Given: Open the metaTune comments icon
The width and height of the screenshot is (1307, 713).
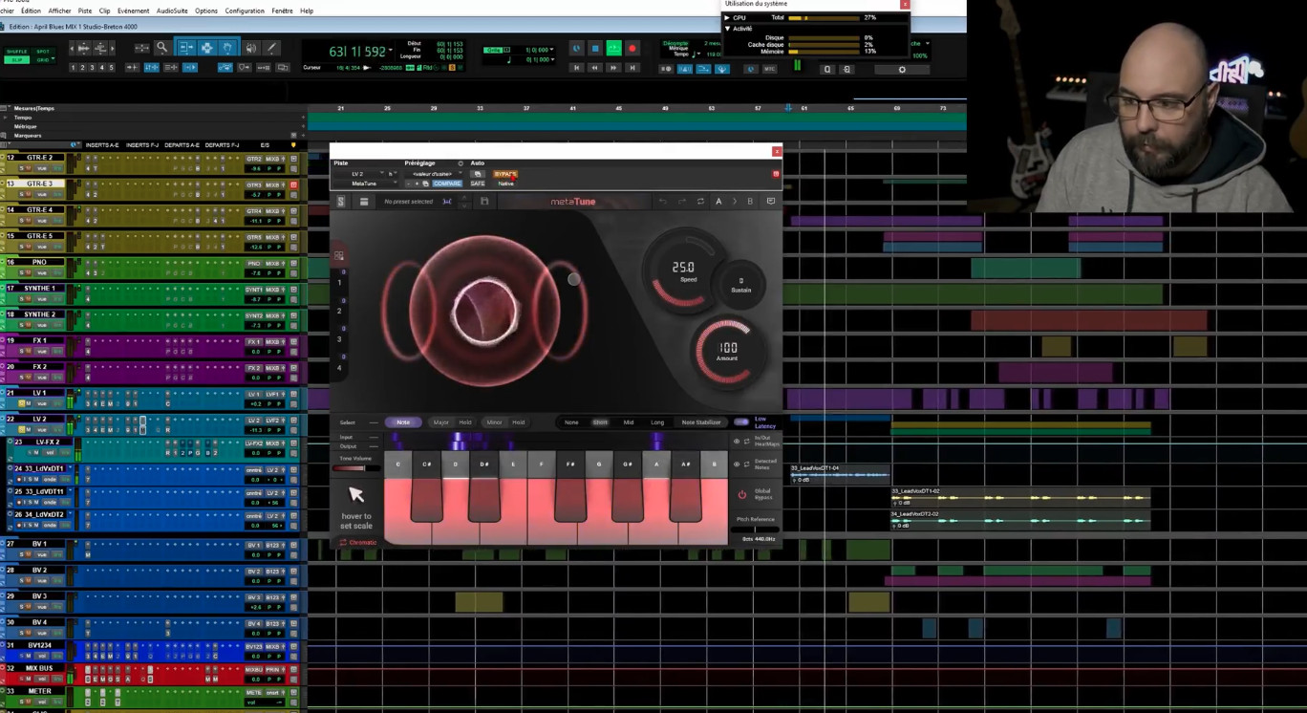Looking at the screenshot, I should 770,202.
